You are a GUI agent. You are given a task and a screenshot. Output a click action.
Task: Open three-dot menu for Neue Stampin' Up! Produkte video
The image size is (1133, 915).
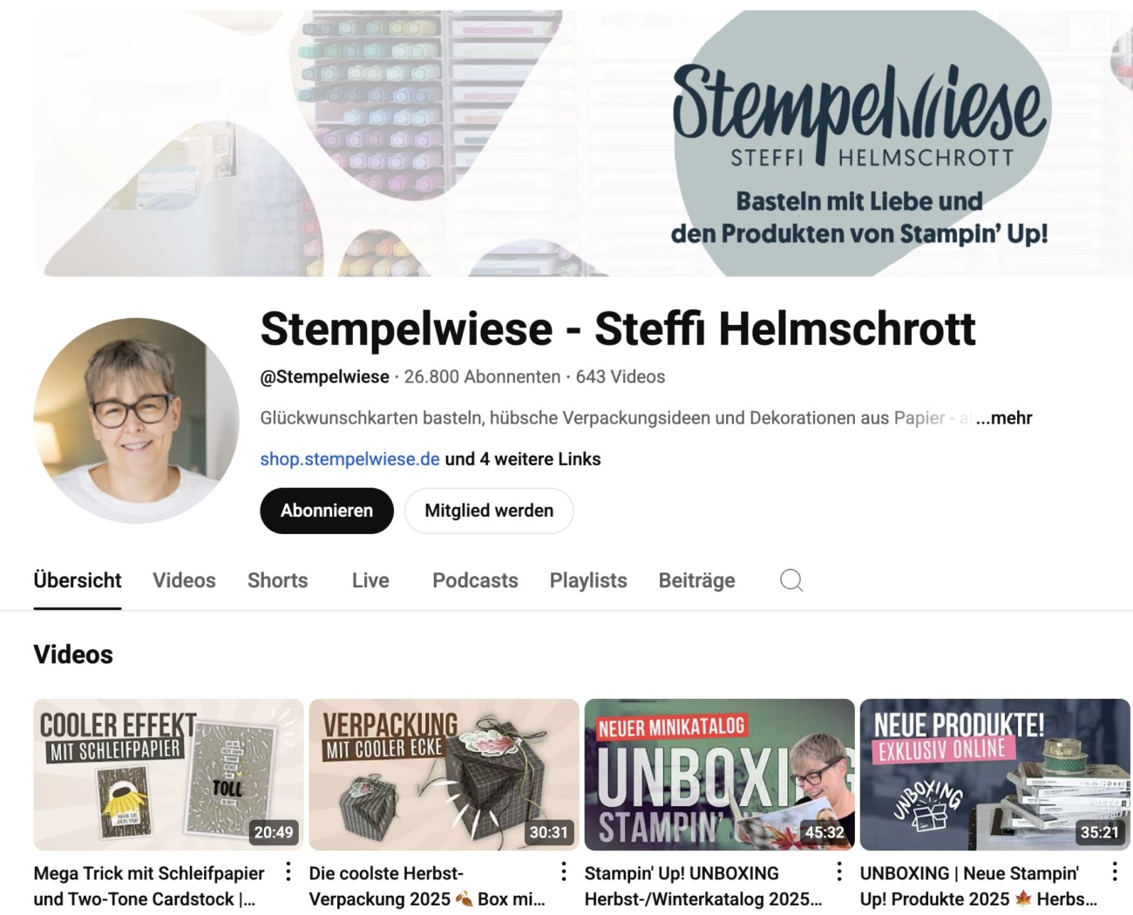(1115, 871)
